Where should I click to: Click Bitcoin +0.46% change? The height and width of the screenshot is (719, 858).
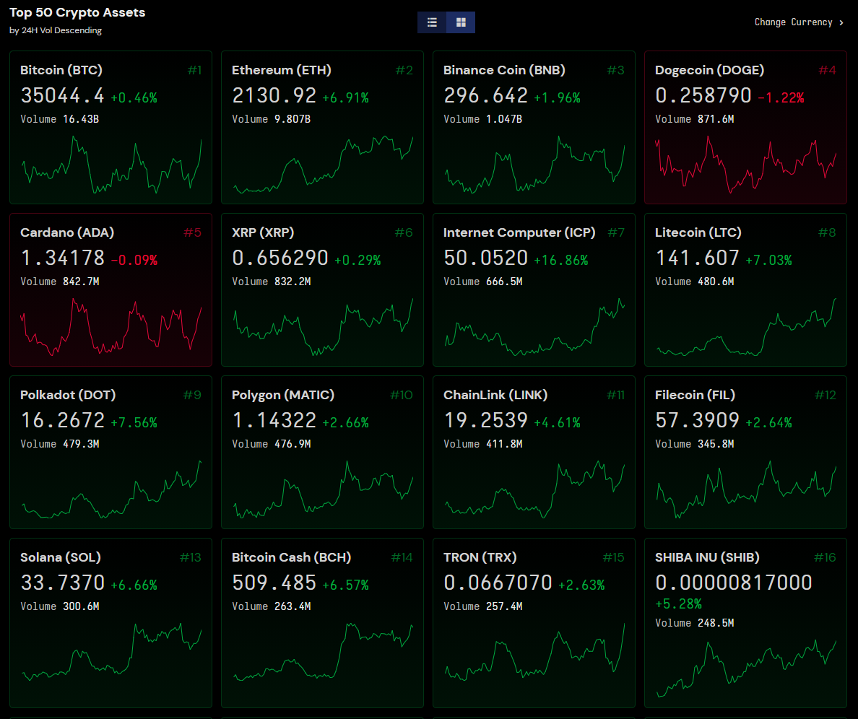(134, 98)
